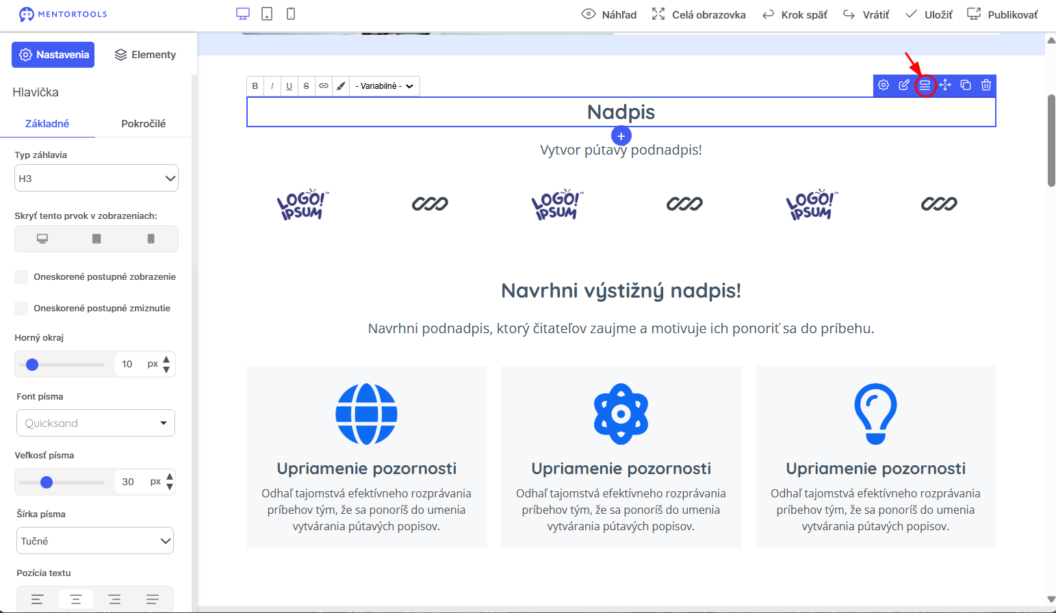Viewport: 1056px width, 613px height.
Task: Open the Elementy panel tab
Action: (x=145, y=55)
